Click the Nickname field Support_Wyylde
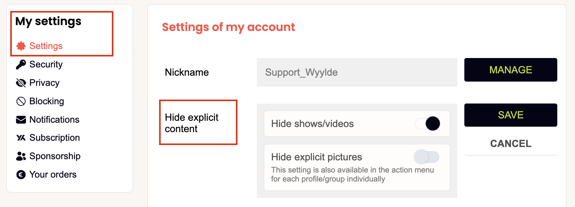This screenshot has width=575, height=207. [x=357, y=73]
